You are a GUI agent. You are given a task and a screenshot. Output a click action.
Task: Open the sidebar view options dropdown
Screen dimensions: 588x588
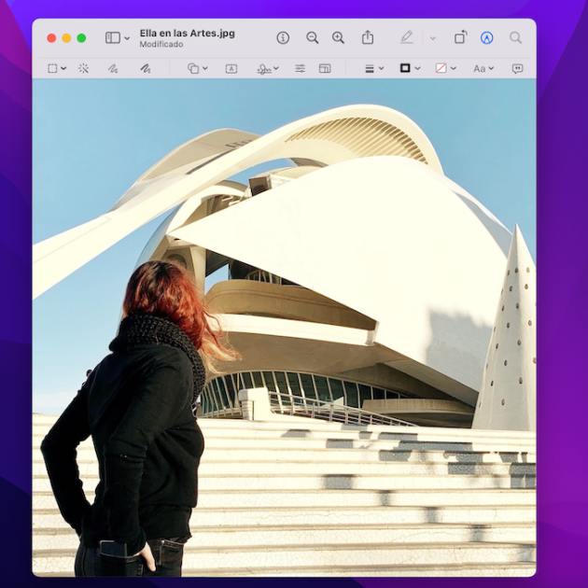pyautogui.click(x=118, y=37)
